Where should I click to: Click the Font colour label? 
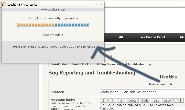coord(108,108)
